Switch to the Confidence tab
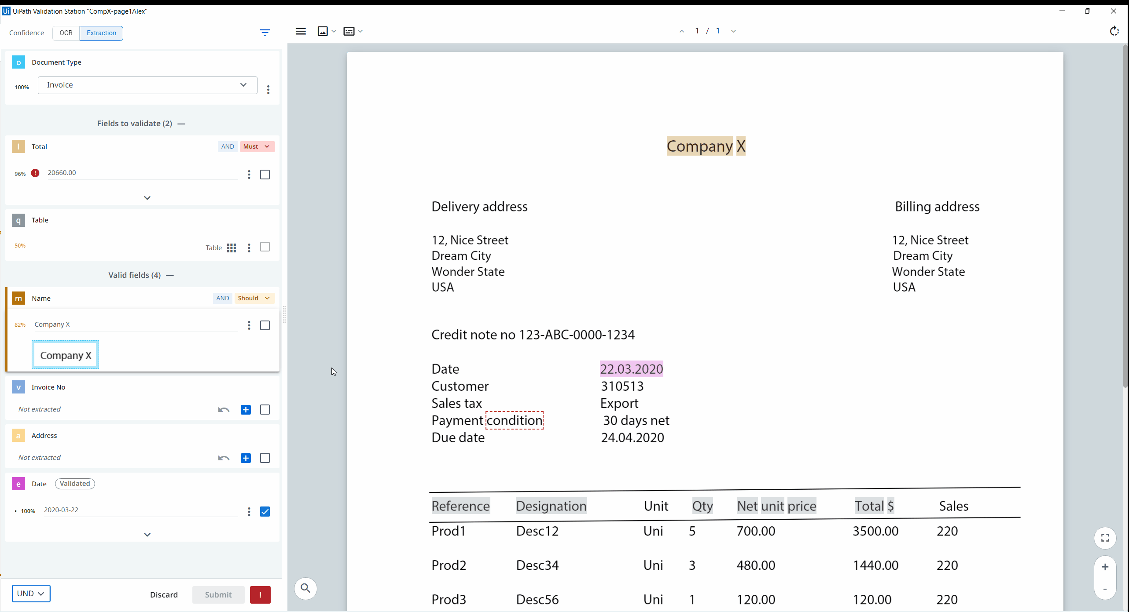This screenshot has height=612, width=1129. coord(26,33)
